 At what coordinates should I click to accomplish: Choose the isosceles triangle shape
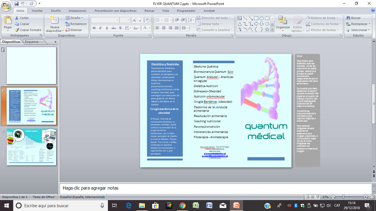(x=240, y=24)
